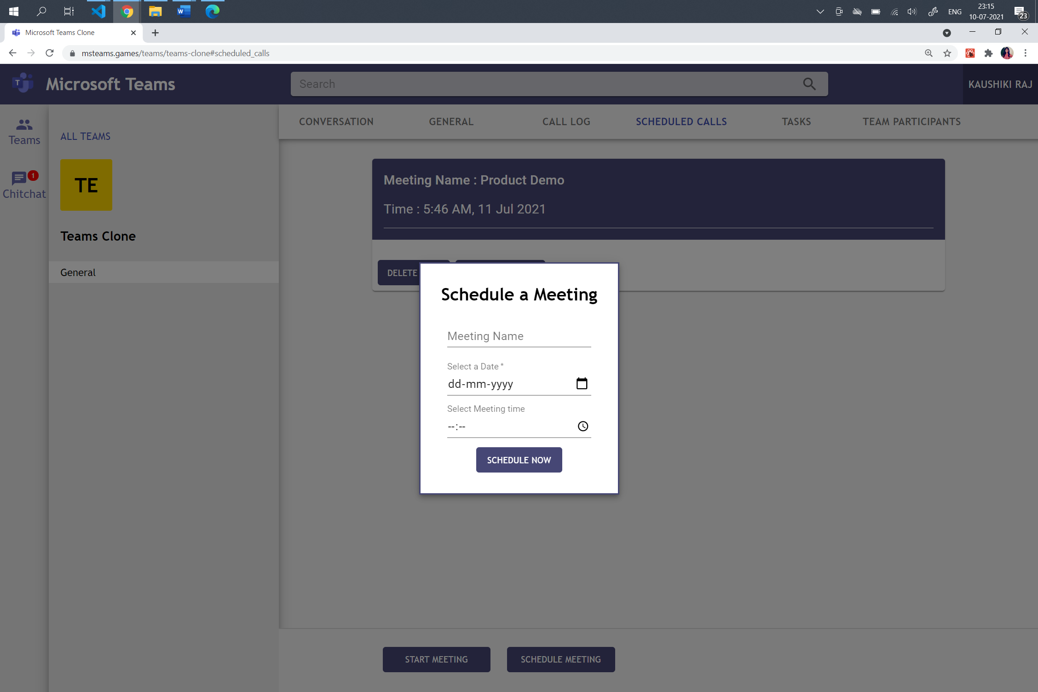Bookmark the page using the star icon
Viewport: 1038px width, 692px height.
point(947,53)
